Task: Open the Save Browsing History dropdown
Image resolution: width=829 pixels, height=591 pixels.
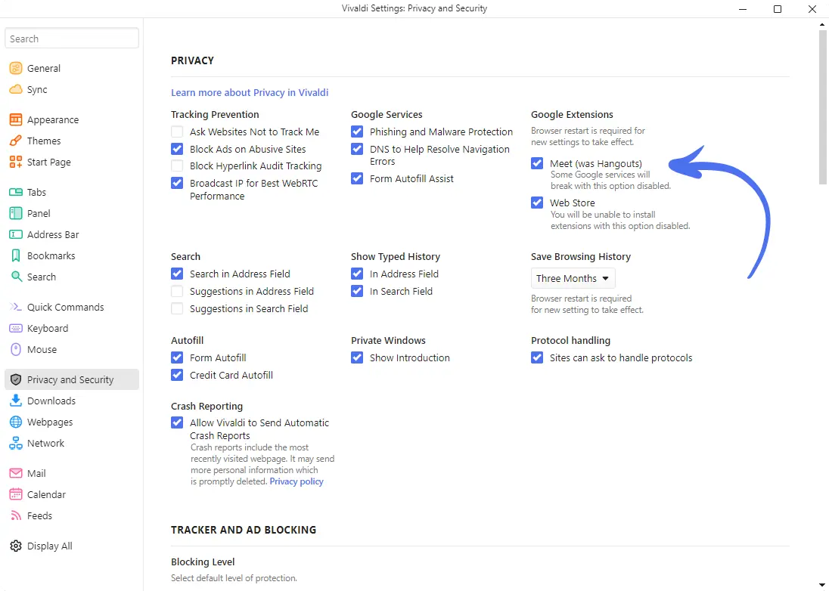Action: (x=573, y=278)
